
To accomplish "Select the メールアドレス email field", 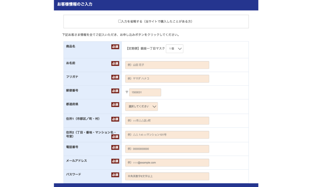I will click(x=167, y=163).
